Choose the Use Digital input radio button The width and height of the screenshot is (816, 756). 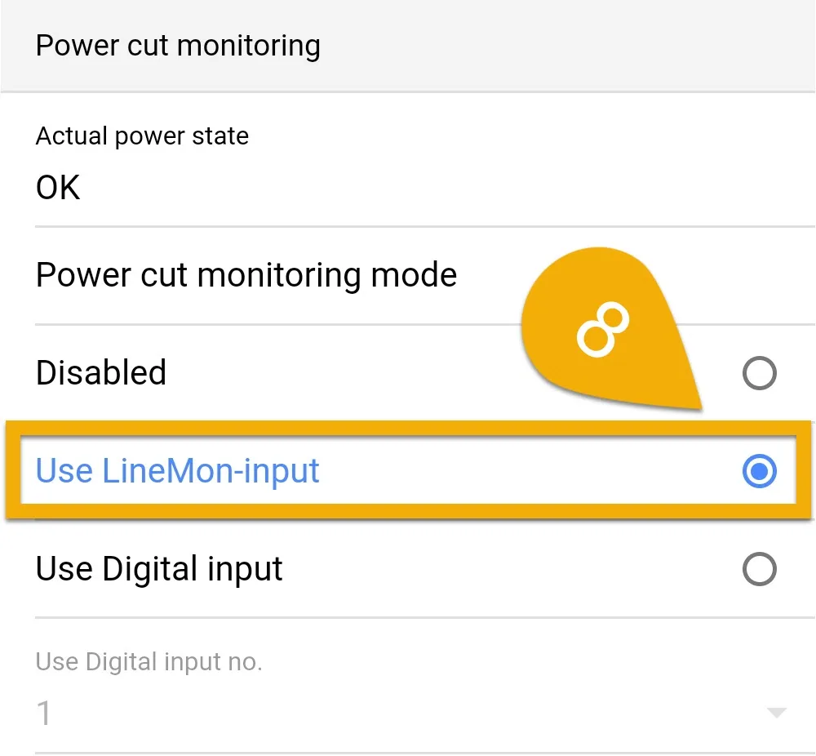click(759, 568)
